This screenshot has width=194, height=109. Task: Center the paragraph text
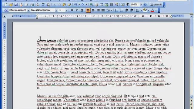pos(93,10)
